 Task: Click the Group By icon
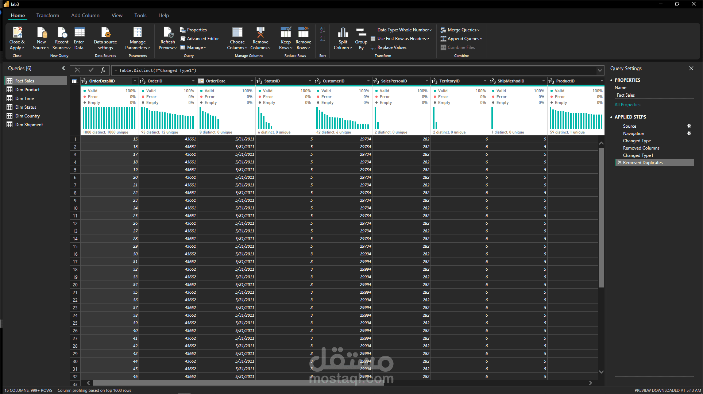coord(361,33)
